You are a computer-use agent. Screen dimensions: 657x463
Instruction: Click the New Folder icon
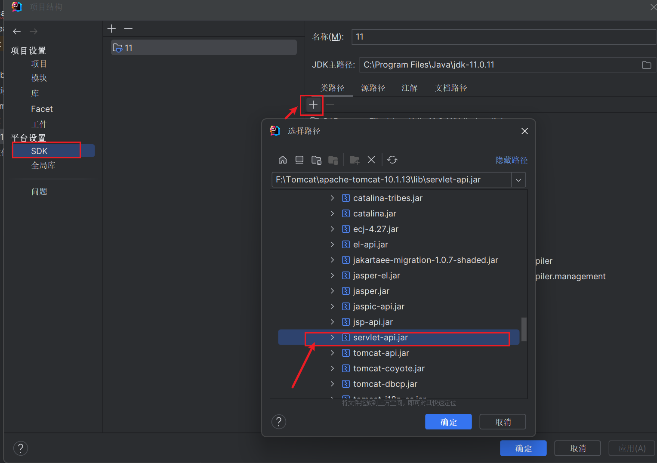point(355,160)
